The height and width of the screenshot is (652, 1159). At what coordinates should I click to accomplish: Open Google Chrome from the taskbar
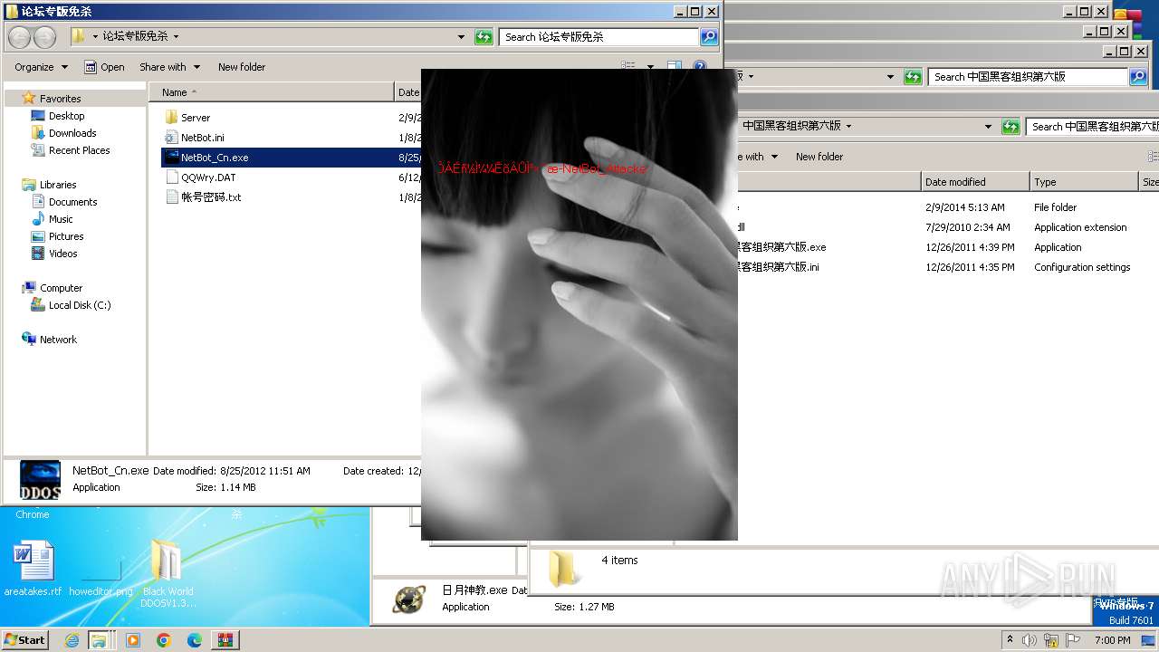(164, 640)
